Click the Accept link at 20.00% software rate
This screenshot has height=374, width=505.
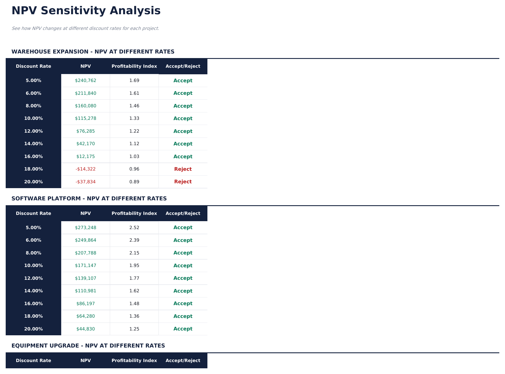[183, 329]
